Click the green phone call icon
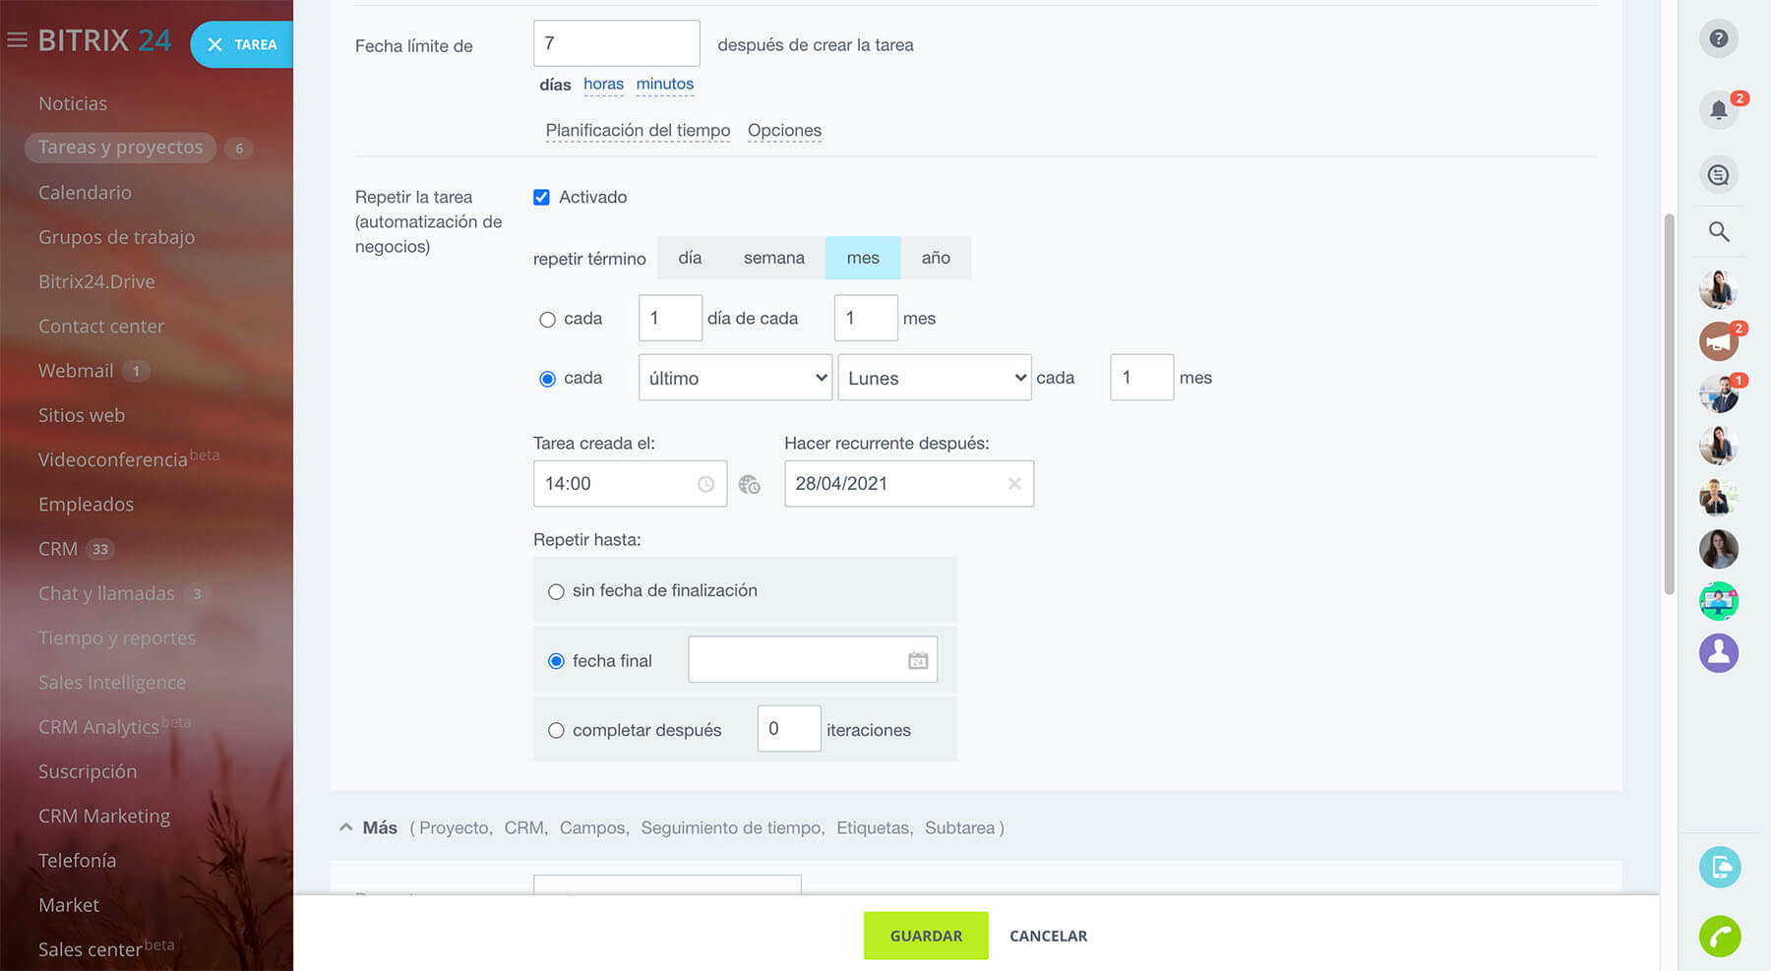Screen dimensions: 1771x971 click(x=1719, y=936)
